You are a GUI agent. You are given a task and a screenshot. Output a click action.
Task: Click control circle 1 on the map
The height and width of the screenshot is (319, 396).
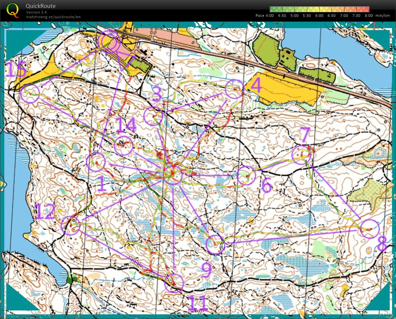[96, 162]
